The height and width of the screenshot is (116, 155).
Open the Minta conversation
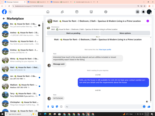tap(21, 60)
